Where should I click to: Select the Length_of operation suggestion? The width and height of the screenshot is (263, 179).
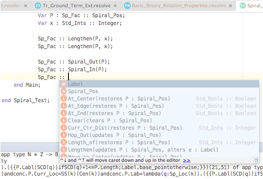[159, 143]
